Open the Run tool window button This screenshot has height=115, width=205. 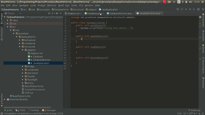tap(8, 110)
